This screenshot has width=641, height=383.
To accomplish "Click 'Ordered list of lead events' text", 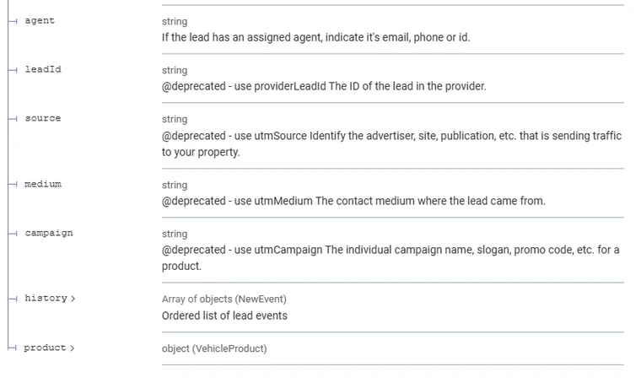I will (x=224, y=316).
